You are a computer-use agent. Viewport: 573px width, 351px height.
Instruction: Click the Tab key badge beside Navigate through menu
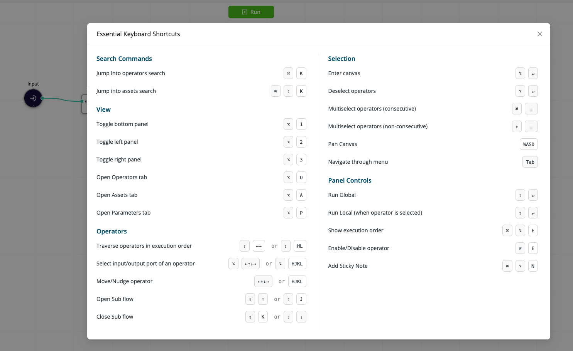coord(530,162)
